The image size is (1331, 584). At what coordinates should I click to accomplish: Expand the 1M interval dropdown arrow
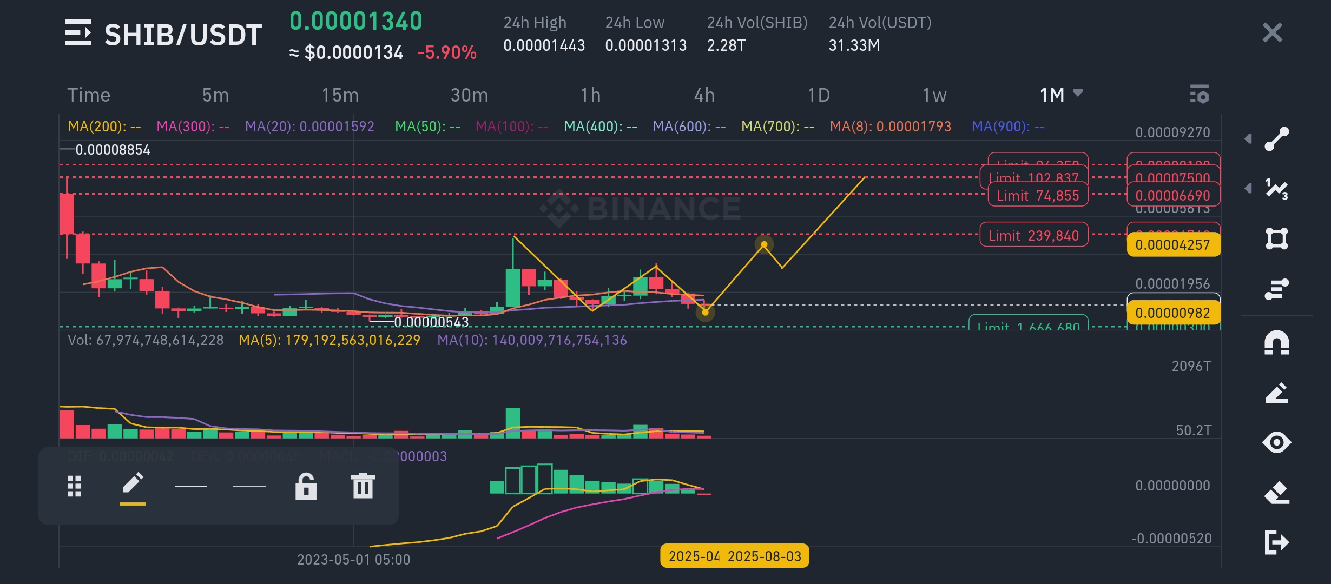(1077, 93)
